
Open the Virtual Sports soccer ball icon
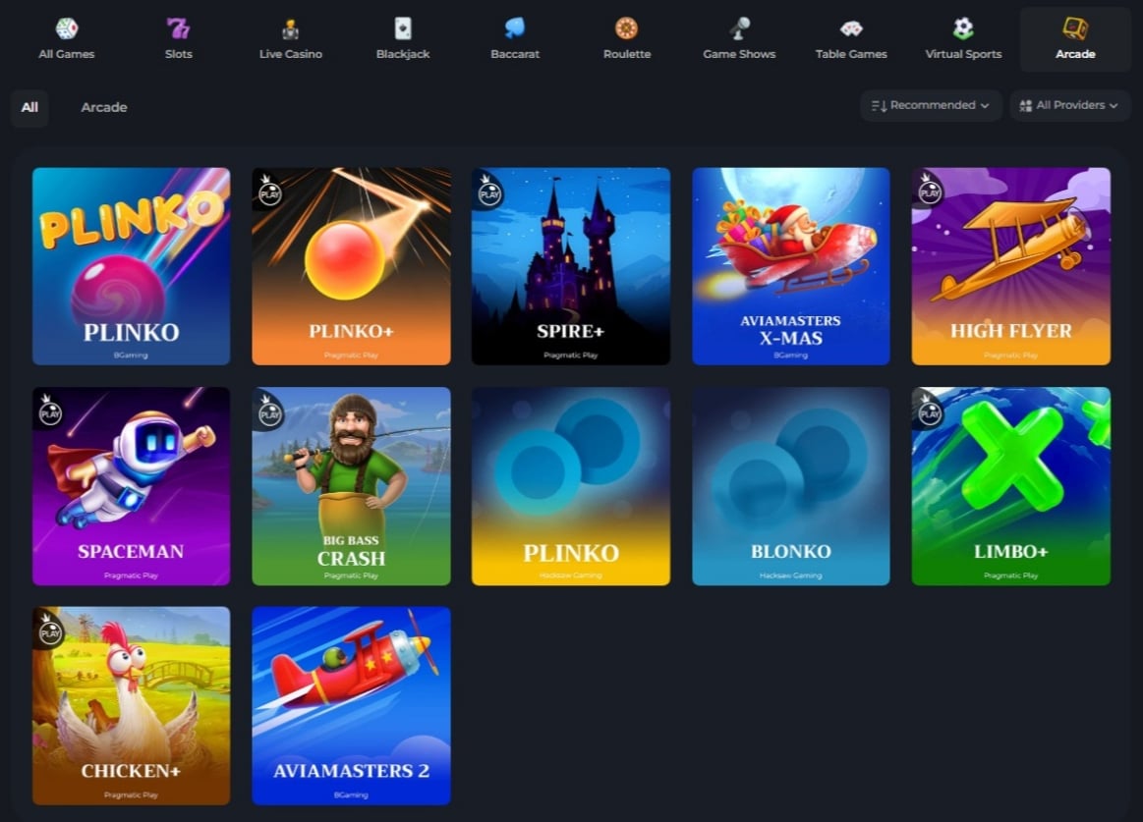[963, 28]
